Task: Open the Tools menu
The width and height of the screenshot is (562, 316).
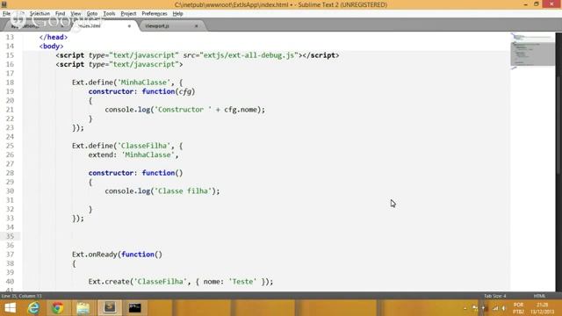Action: [x=109, y=14]
